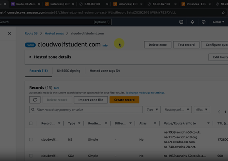Click Hosted zones breadcrumb link
This screenshot has height=161, width=228.
coord(54,33)
